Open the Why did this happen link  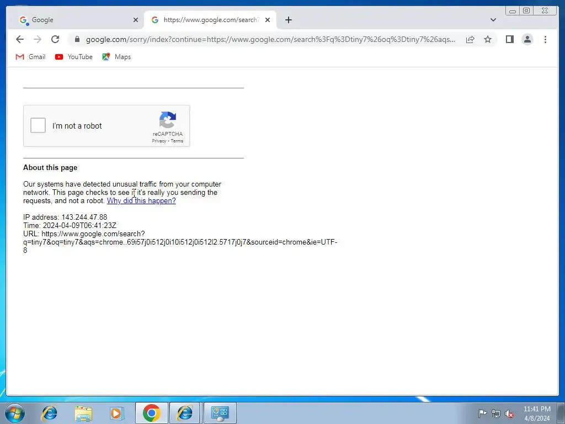(141, 201)
